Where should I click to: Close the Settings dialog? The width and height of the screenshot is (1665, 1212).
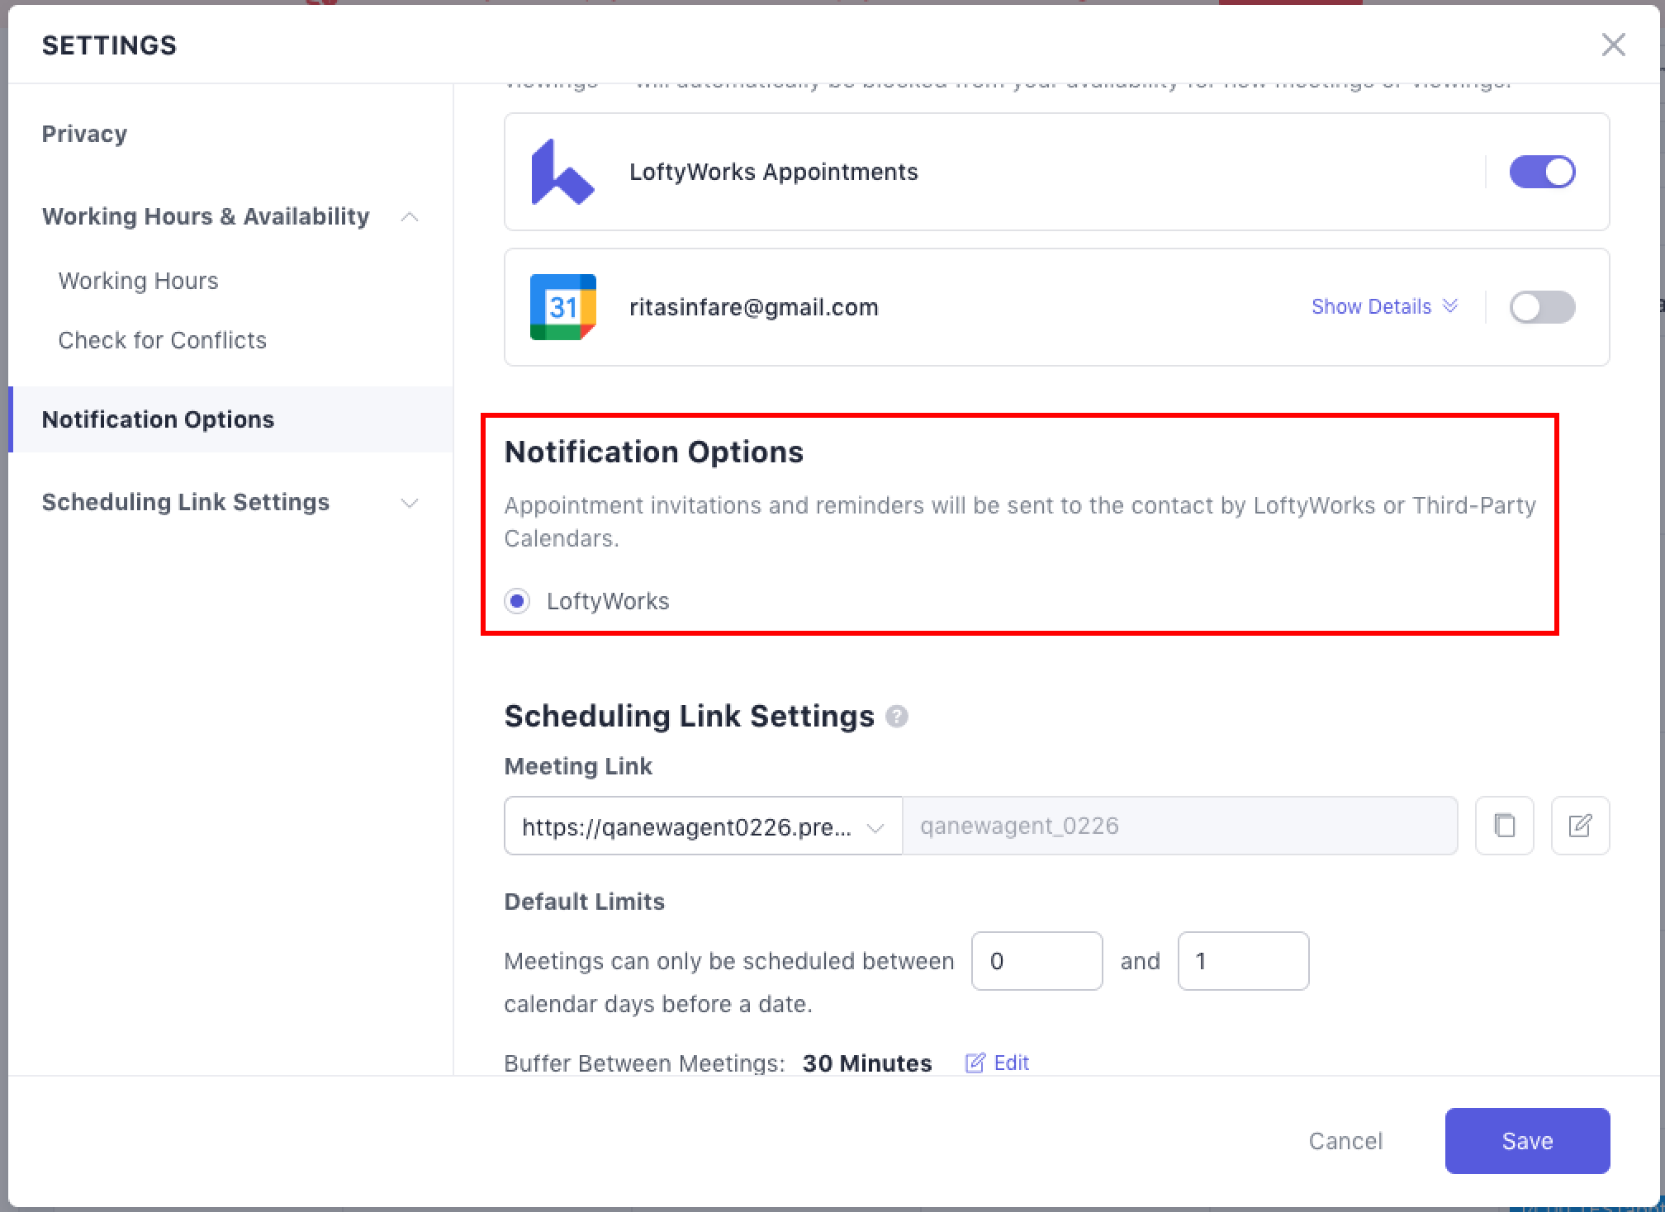[1612, 45]
